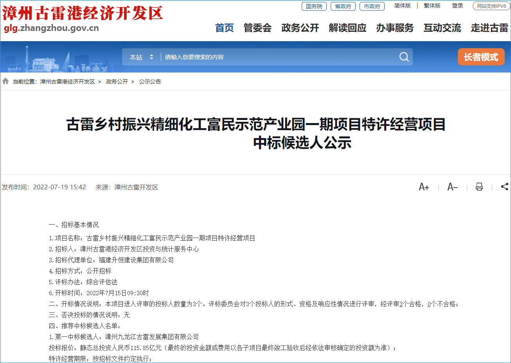
Task: Share the article via the share icon
Action: [504, 187]
